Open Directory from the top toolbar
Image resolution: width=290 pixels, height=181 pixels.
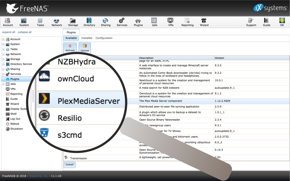(89, 22)
